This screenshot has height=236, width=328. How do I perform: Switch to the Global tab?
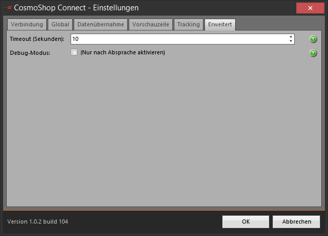pos(60,24)
